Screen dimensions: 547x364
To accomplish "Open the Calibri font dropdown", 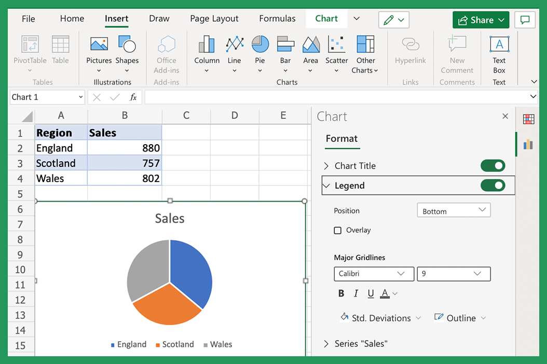I will click(374, 274).
